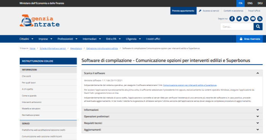266x140 pixels.
Task: Expand the Aggiornamenti accordion section
Action: click(x=172, y=129)
